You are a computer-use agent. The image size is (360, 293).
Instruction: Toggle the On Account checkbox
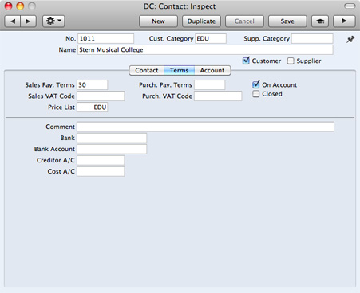pyautogui.click(x=256, y=84)
